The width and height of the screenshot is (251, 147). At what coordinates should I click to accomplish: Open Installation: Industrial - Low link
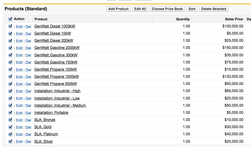[57, 98]
